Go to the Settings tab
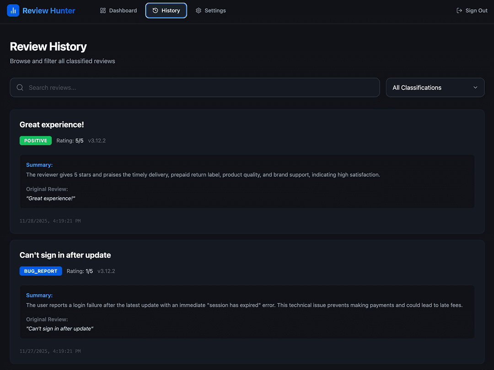The width and height of the screenshot is (494, 370). 211,11
